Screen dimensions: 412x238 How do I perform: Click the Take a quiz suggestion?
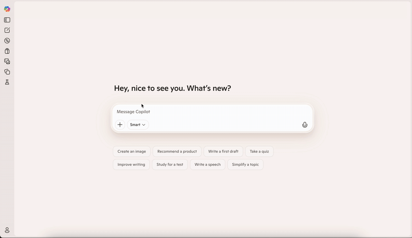point(259,152)
